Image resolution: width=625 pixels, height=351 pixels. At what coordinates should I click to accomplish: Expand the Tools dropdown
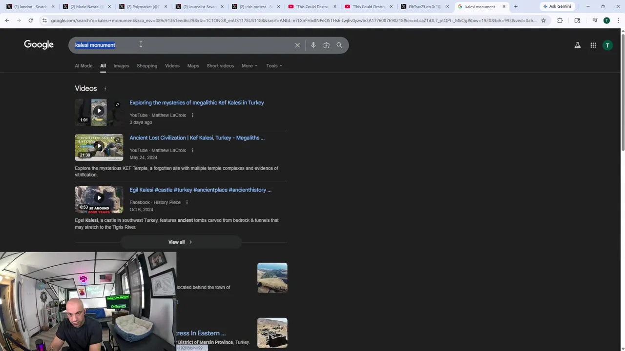[x=274, y=66]
